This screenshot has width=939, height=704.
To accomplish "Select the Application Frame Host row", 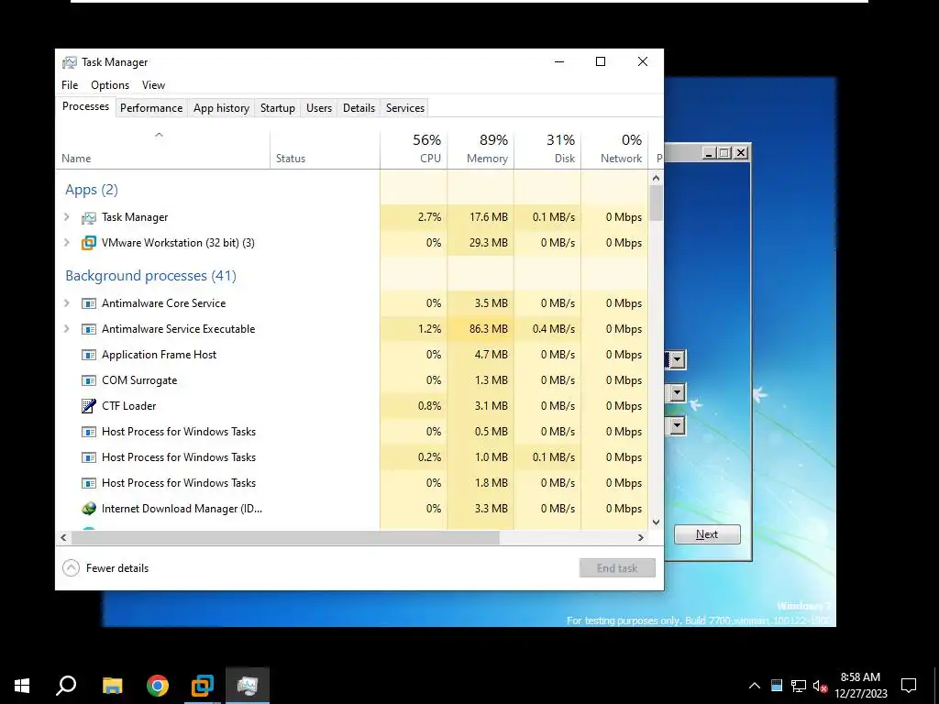I will (353, 355).
